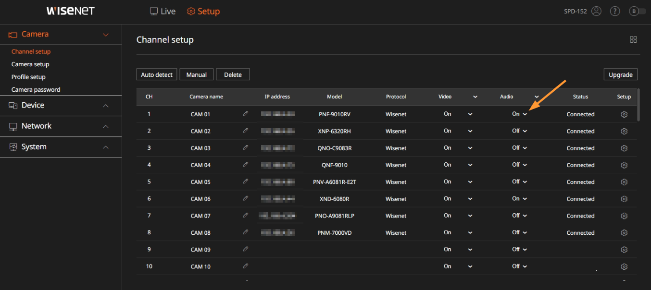This screenshot has width=651, height=290.
Task: Select the PNF-9010RV model cell
Action: tap(334, 114)
